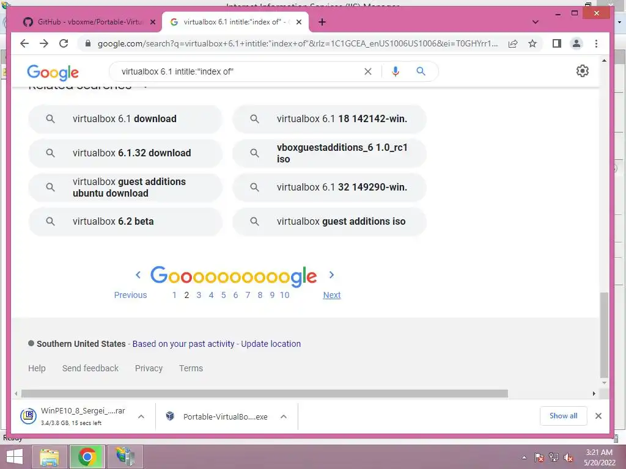Clear the Google search box text
626x469 pixels.
(x=367, y=71)
